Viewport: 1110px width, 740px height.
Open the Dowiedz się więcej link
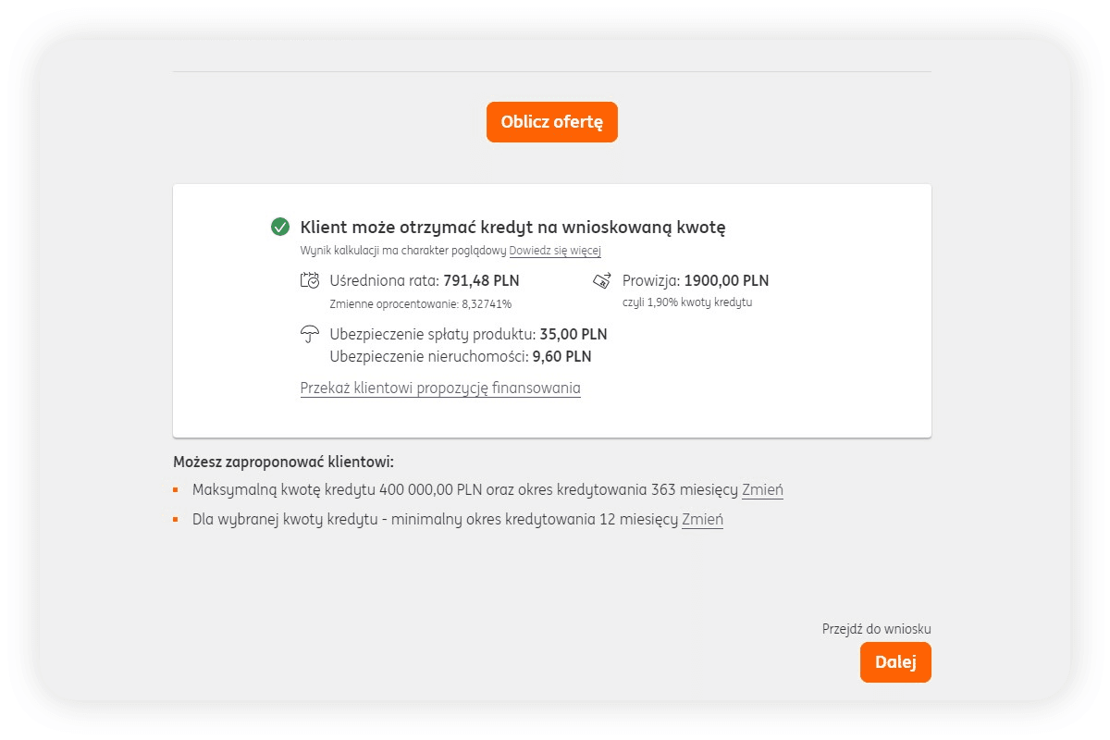click(x=555, y=251)
